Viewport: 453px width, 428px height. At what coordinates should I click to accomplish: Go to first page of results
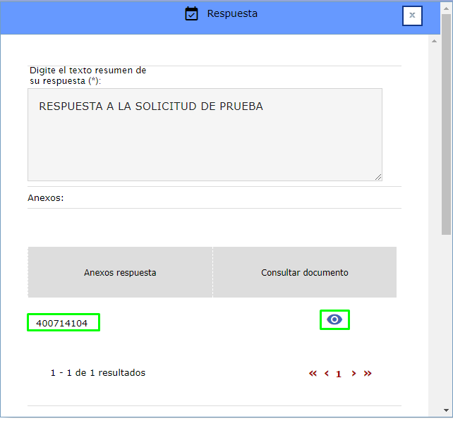click(x=313, y=374)
